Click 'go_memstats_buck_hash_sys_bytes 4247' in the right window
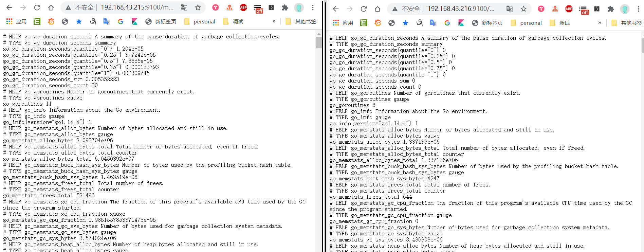Screen dimensions: 644x252 (x=385, y=179)
